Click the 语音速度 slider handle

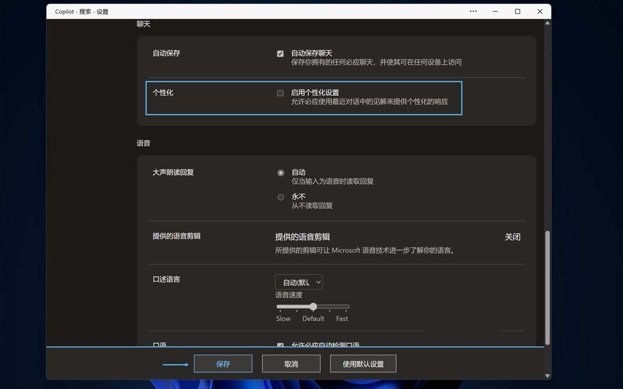click(313, 307)
